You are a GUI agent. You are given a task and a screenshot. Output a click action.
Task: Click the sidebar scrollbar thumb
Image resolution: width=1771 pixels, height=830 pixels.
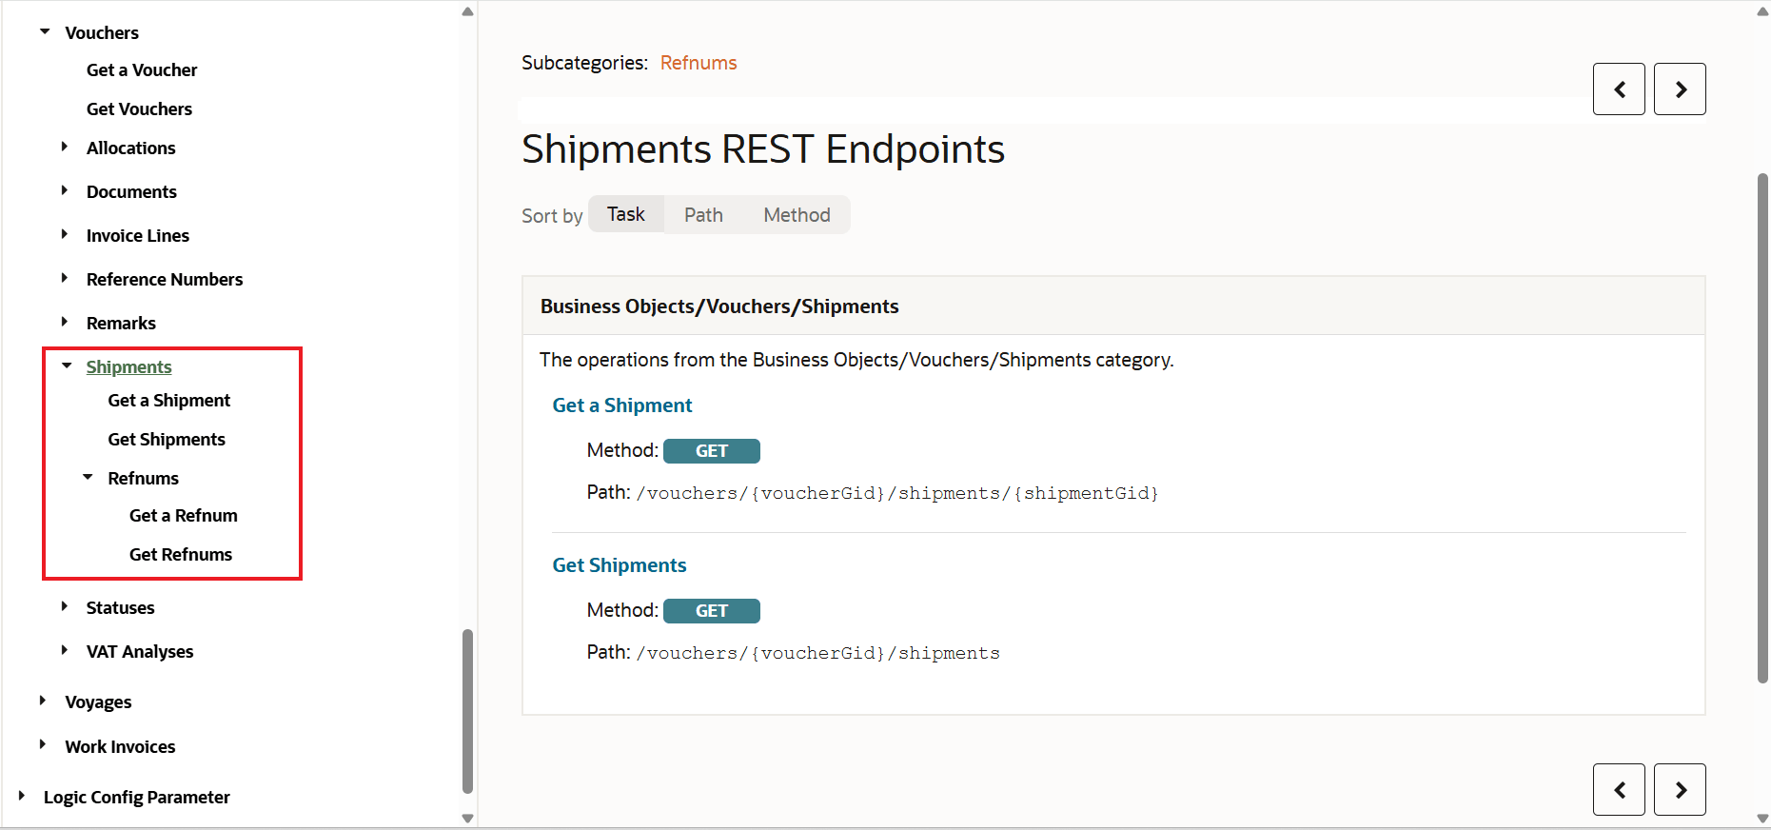(x=467, y=709)
